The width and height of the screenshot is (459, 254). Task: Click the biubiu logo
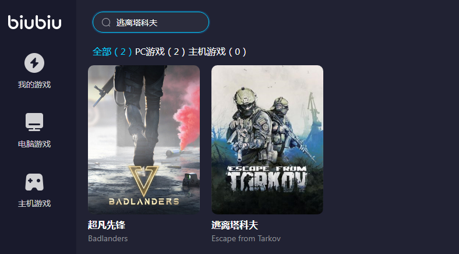[x=34, y=22]
